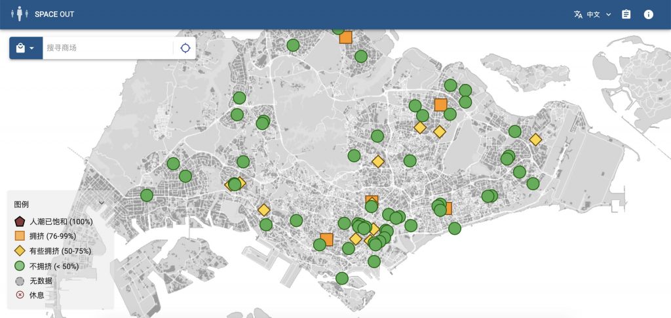Image resolution: width=671 pixels, height=318 pixels.
Task: Click the 拥挤 (76-99%) legend entry
Action: pyautogui.click(x=51, y=236)
